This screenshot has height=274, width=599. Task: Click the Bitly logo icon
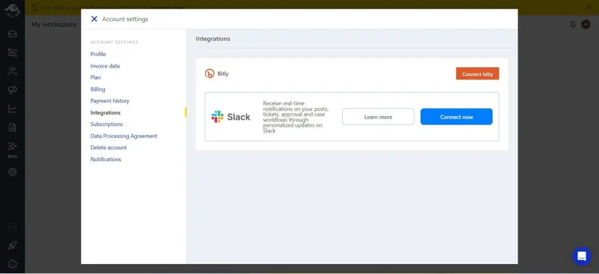point(210,74)
